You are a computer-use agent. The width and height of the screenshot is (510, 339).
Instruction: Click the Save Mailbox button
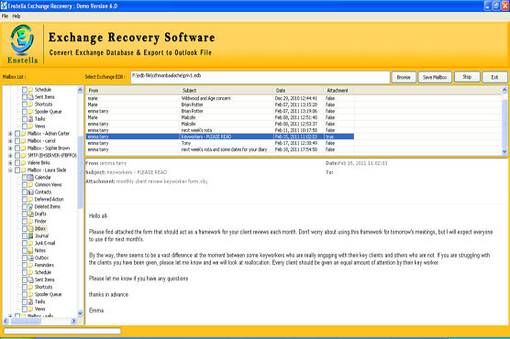pos(435,77)
